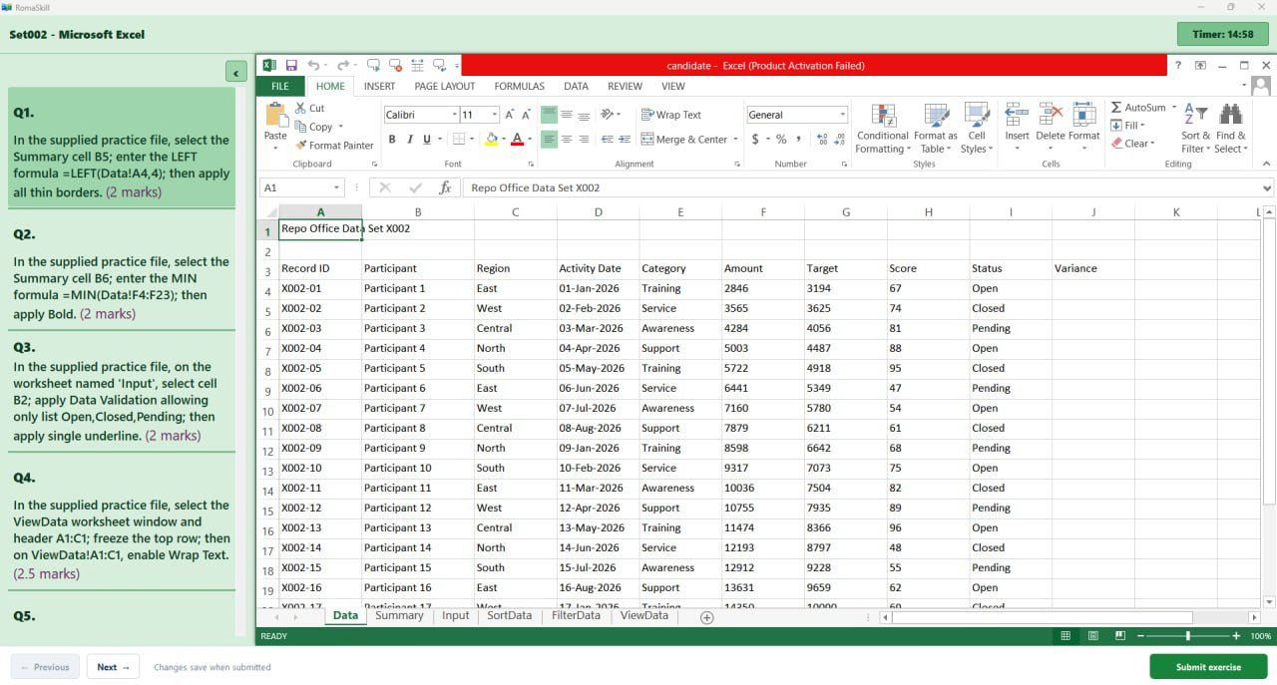Toggle underline formatting
Viewport: 1277px width, 685px height.
tap(427, 140)
